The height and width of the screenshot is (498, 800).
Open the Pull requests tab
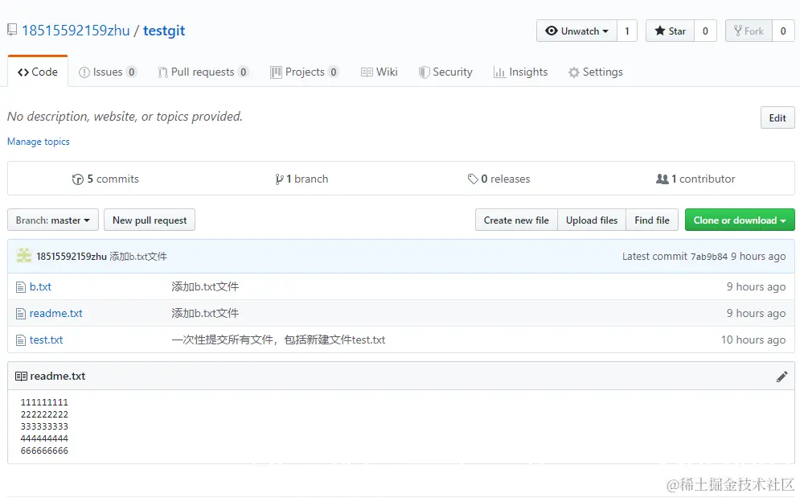tap(203, 72)
